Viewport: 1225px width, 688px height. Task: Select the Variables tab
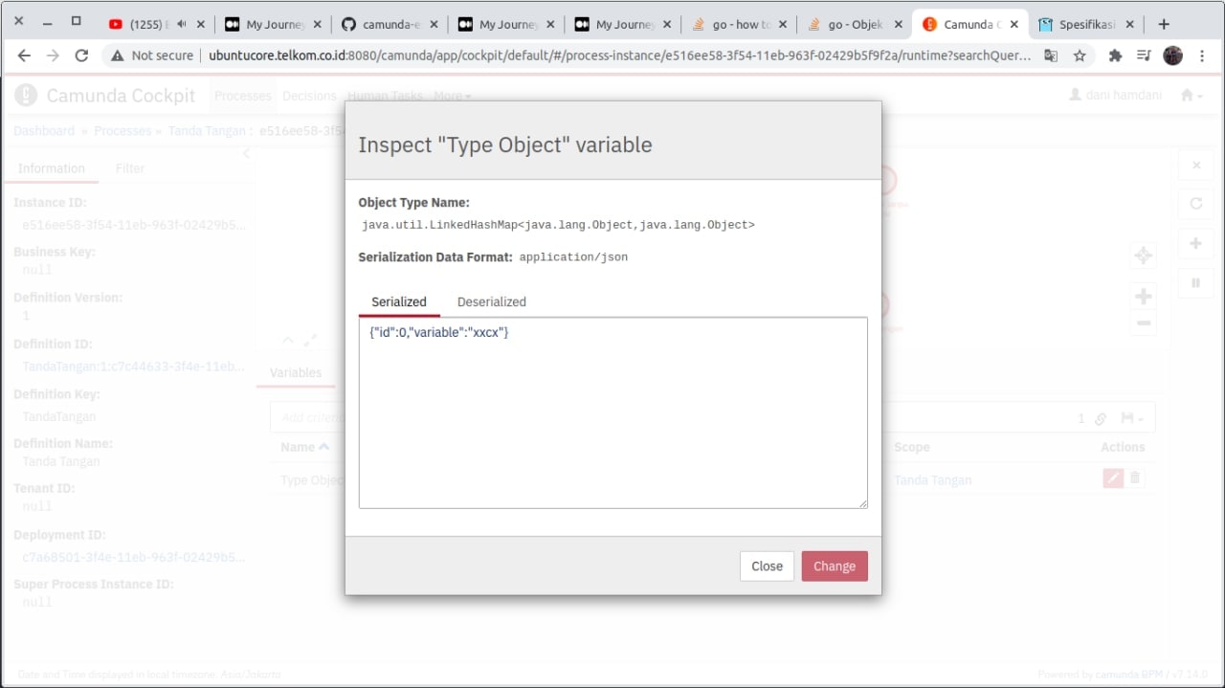tap(296, 372)
